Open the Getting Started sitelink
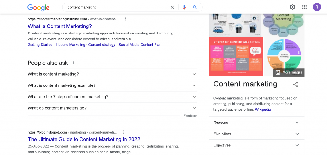The height and width of the screenshot is (155, 327). point(40,45)
